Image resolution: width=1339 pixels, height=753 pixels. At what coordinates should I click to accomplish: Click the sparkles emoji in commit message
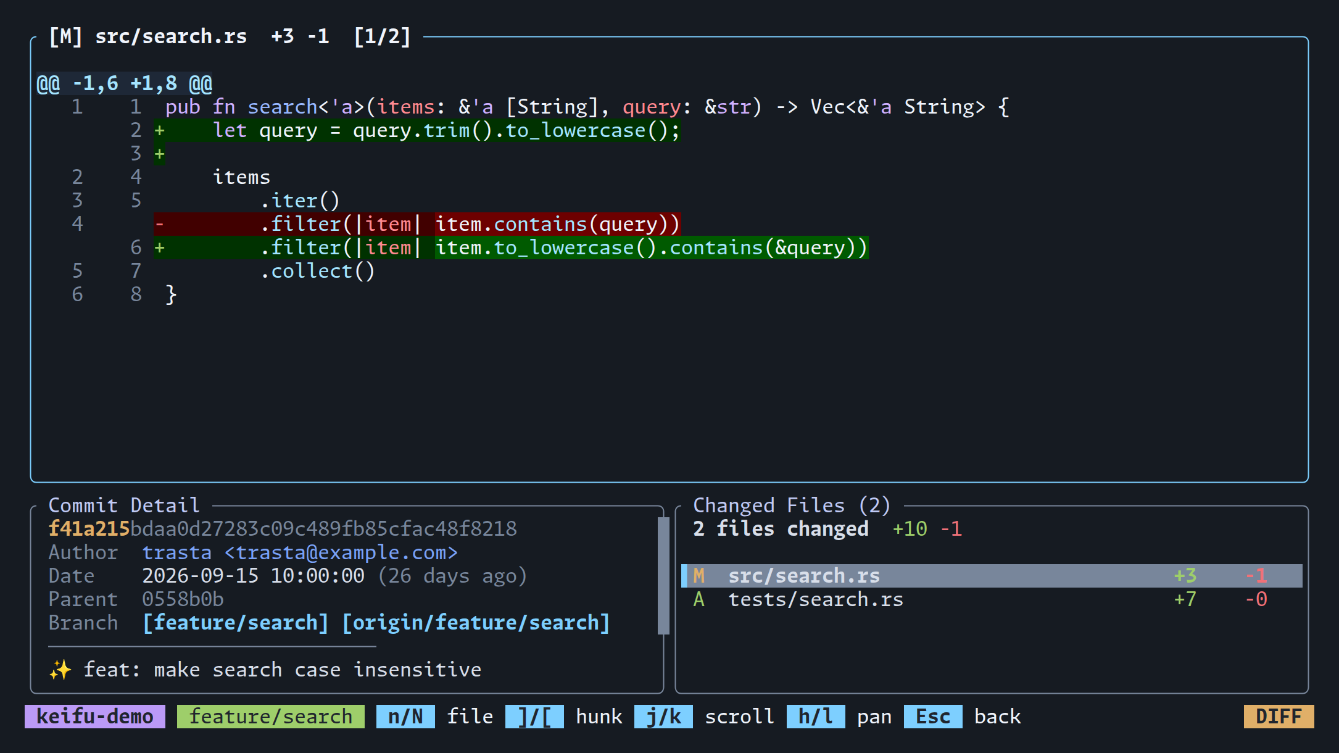click(x=60, y=670)
